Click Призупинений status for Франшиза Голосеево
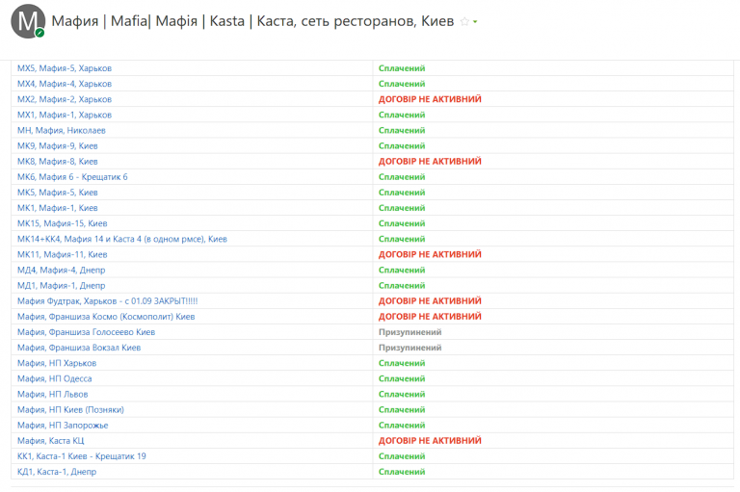 (410, 332)
